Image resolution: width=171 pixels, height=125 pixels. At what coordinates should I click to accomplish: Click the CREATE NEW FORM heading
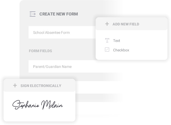pos(59,14)
